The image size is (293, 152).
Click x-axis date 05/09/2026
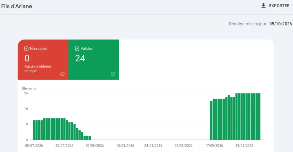[183, 145]
